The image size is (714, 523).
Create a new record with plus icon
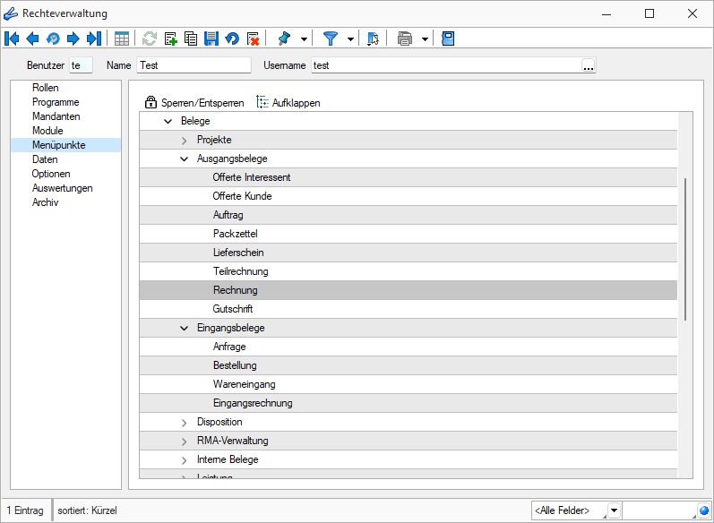click(x=170, y=39)
